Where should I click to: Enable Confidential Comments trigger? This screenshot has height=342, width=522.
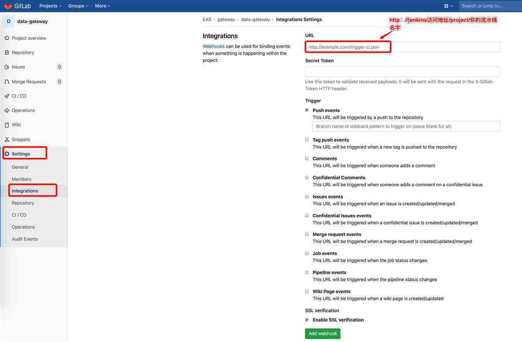point(307,178)
